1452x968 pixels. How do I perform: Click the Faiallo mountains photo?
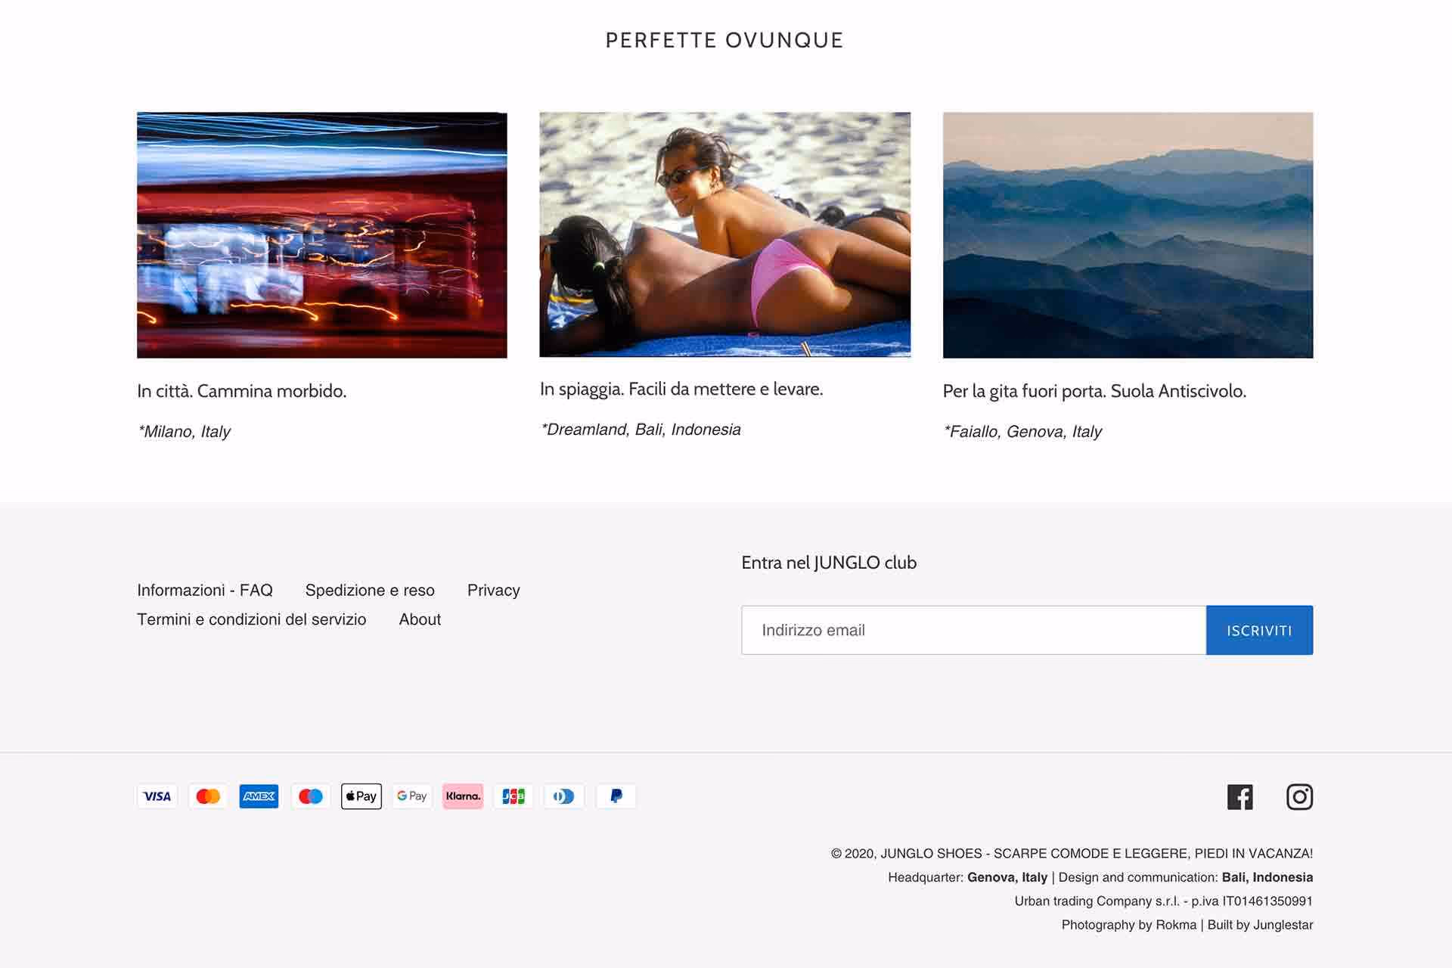point(1128,235)
